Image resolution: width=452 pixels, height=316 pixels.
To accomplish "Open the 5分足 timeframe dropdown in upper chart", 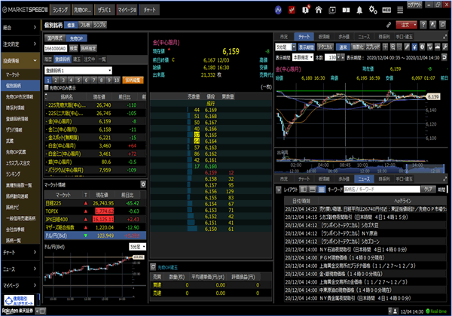I will 286,47.
